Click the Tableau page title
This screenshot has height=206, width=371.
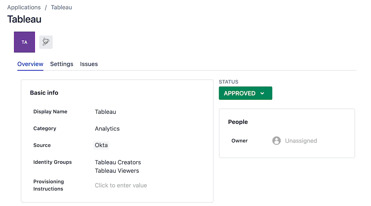[x=24, y=19]
